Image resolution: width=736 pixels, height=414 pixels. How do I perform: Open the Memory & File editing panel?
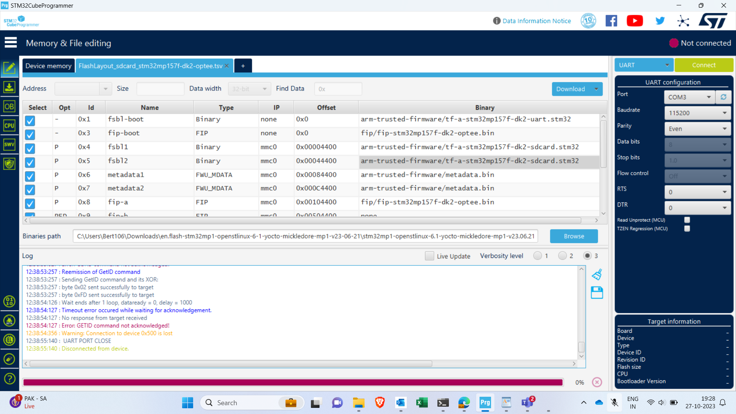(10, 68)
